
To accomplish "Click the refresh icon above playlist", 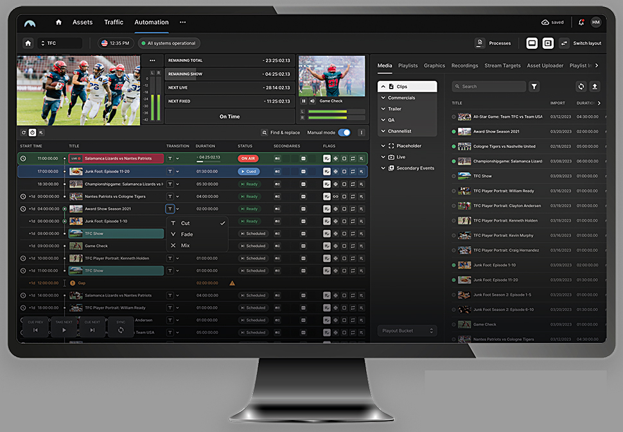I will tap(24, 133).
